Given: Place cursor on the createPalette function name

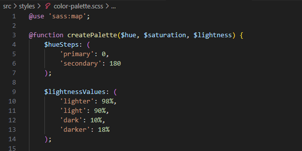Looking at the screenshot, I should click(92, 35).
